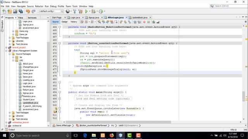Open the Tools menu
The image size is (248, 139).
[75, 6]
